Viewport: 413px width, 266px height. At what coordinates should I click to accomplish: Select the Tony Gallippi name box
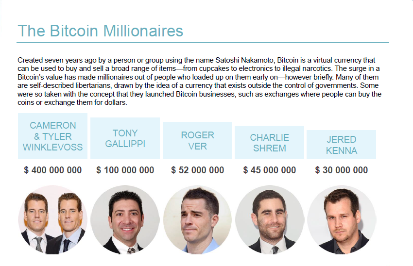(125, 138)
